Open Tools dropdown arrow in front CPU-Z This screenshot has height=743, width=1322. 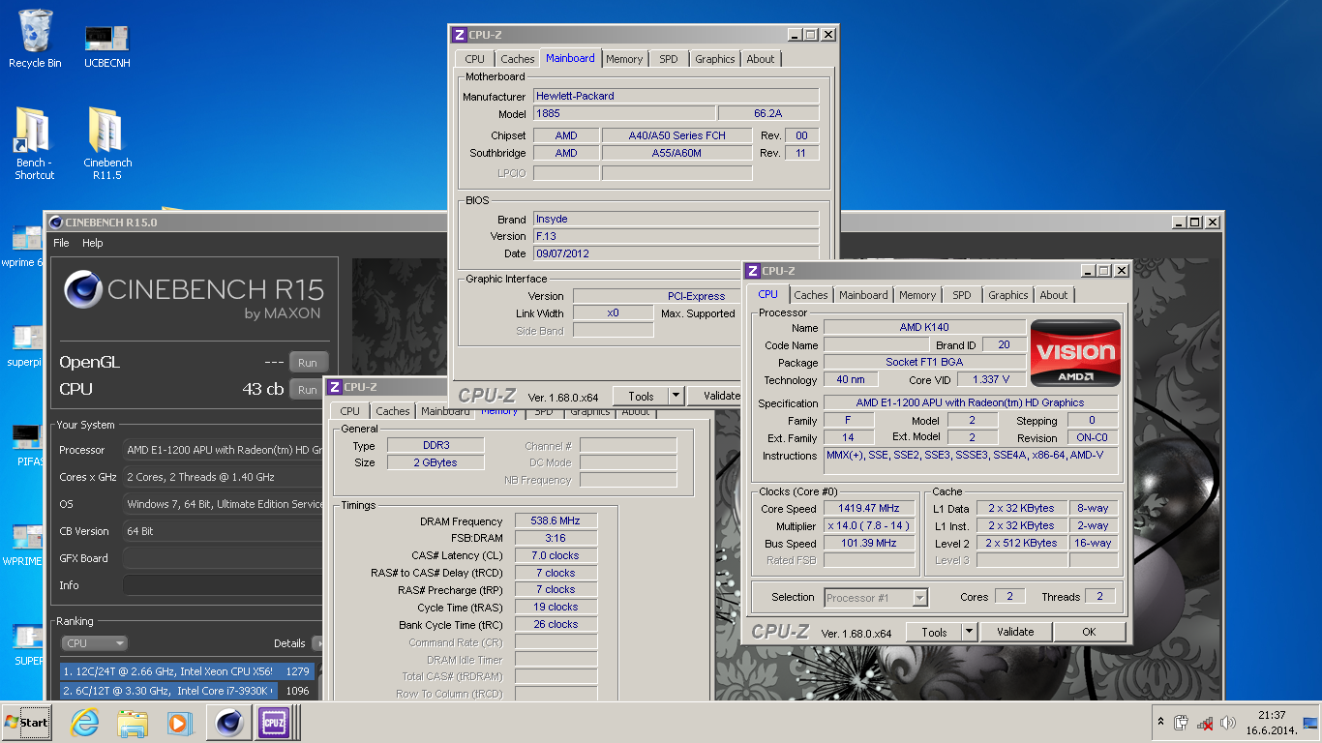click(969, 632)
